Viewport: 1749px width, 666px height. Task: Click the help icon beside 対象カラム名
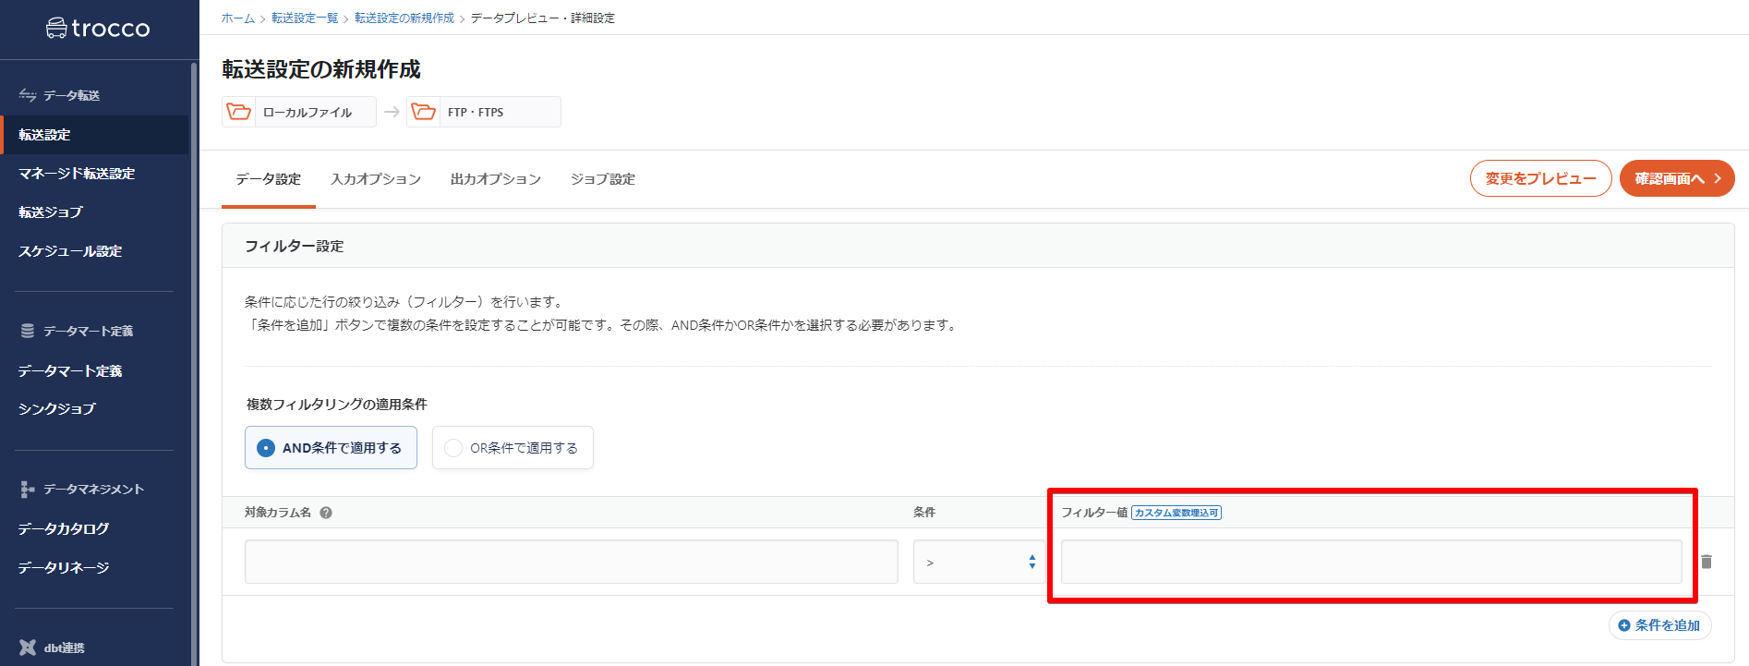click(326, 513)
